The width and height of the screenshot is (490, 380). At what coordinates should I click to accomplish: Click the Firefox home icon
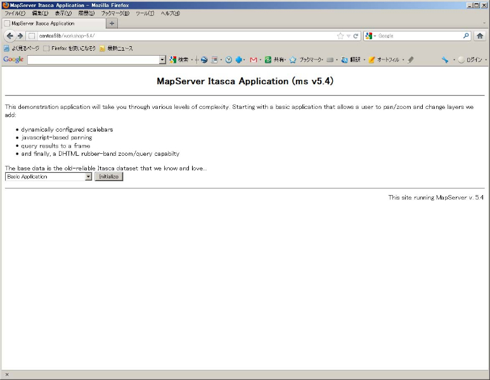coord(480,36)
